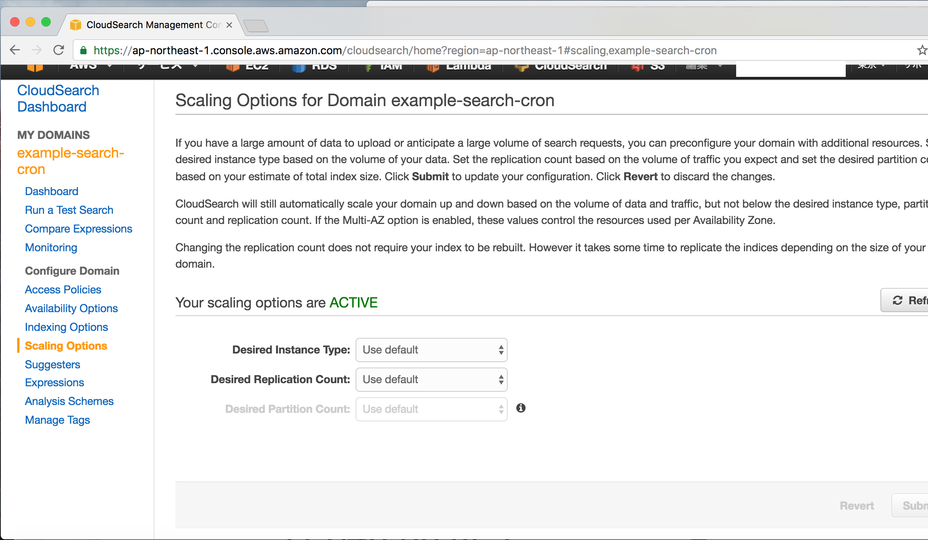Click the Configure Domain heading
This screenshot has height=540, width=928.
pyautogui.click(x=72, y=271)
